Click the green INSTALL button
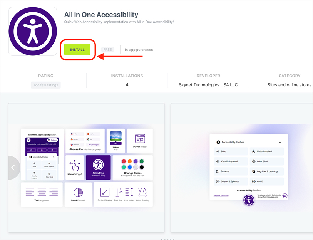 click(77, 50)
